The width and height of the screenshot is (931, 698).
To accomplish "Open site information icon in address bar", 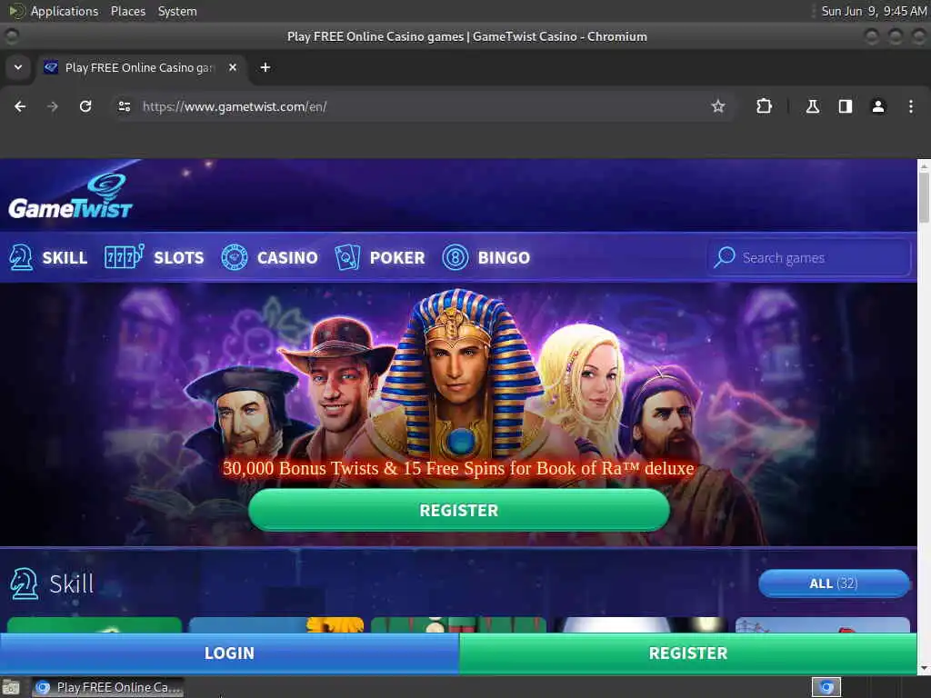I will [x=124, y=106].
